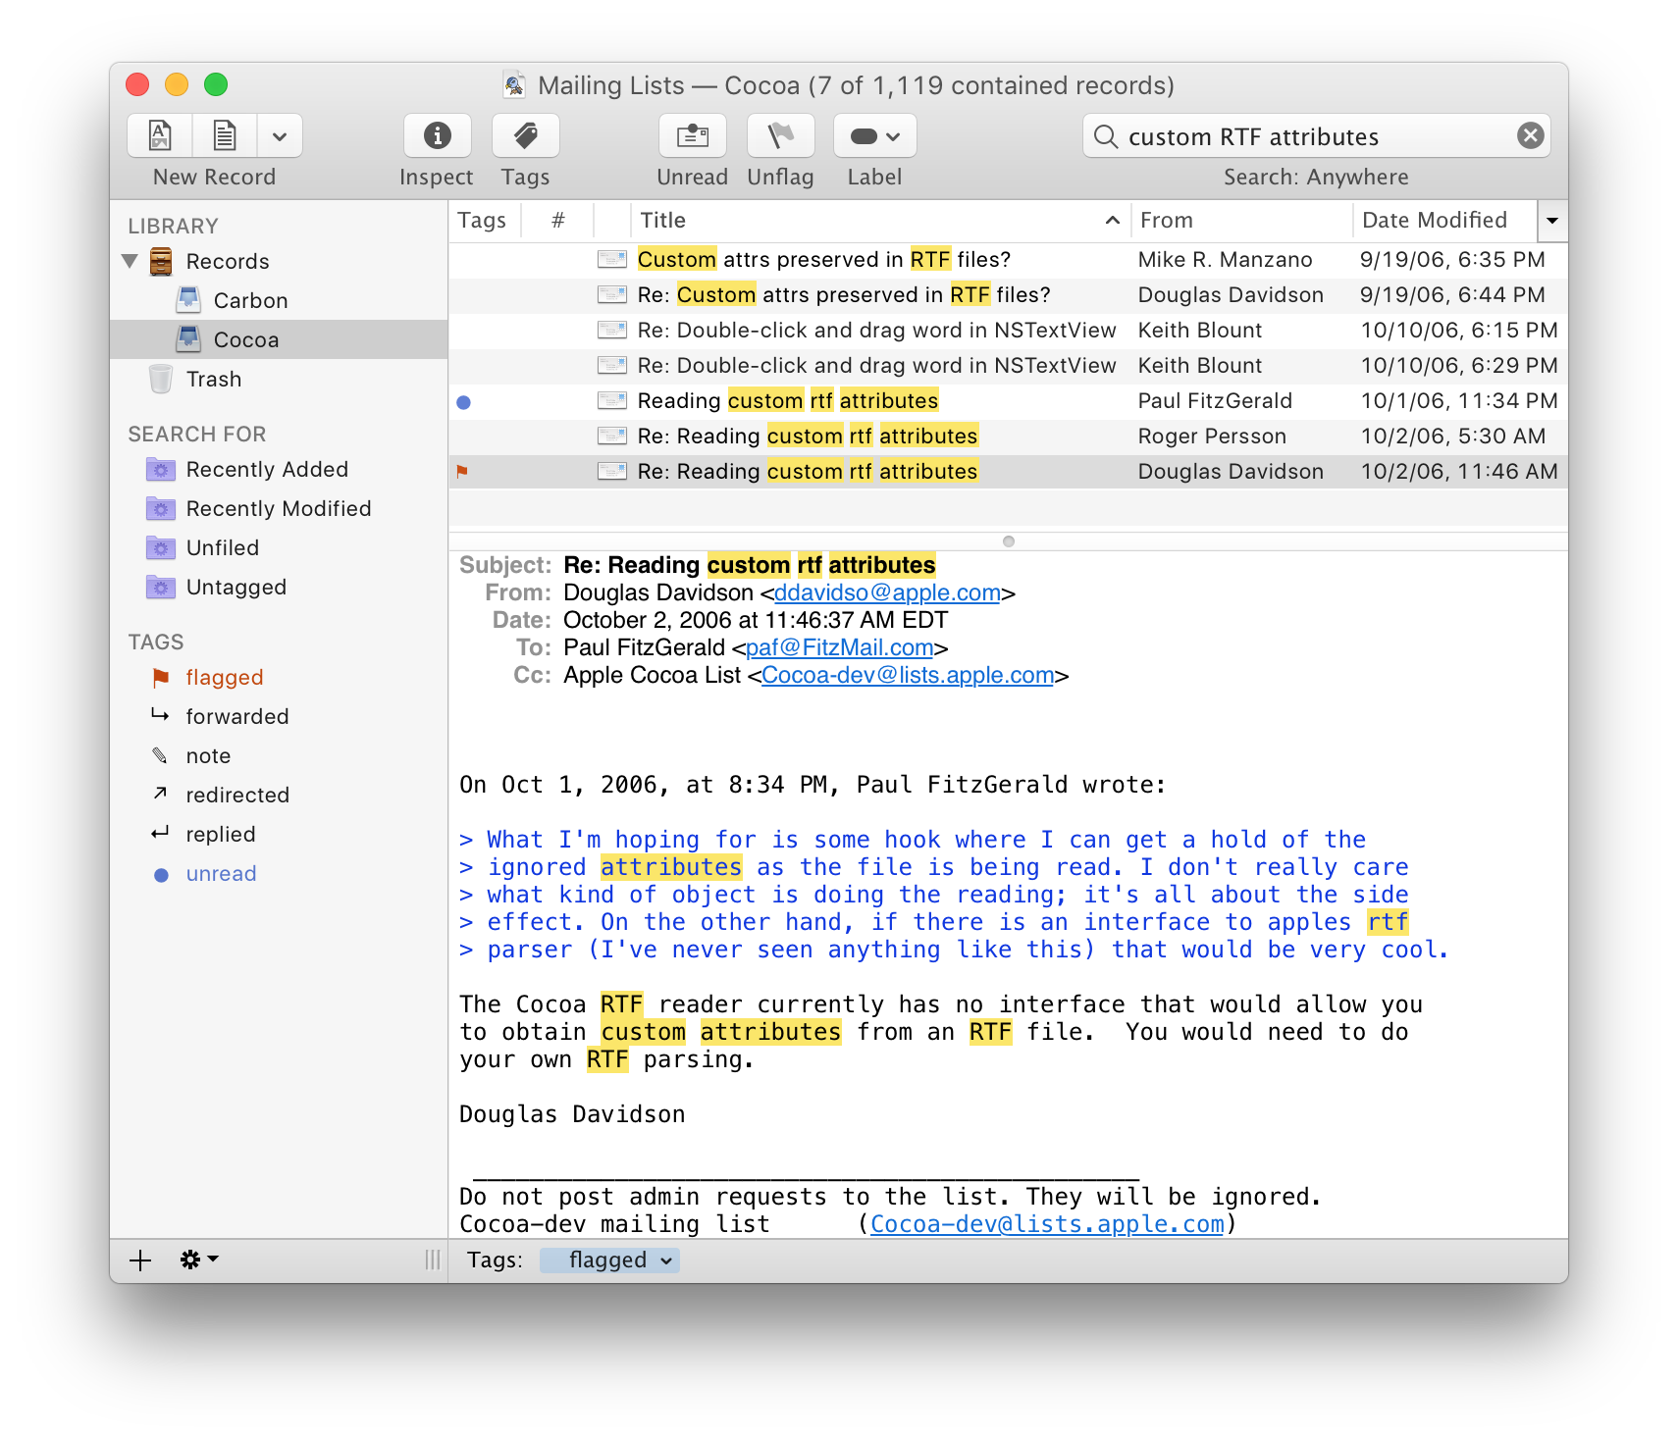The height and width of the screenshot is (1440, 1678).
Task: Collapse the Records disclosure triangle
Action: pyautogui.click(x=130, y=261)
